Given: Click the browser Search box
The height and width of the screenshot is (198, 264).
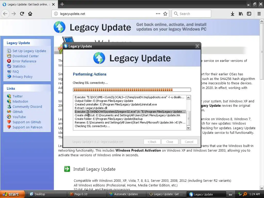Looking at the screenshot, I should click(x=191, y=14).
